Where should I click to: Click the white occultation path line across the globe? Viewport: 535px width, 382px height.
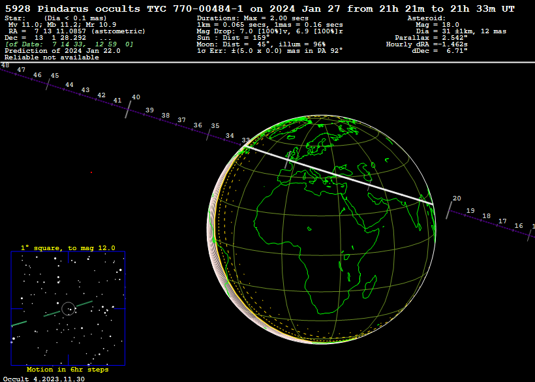(x=339, y=176)
